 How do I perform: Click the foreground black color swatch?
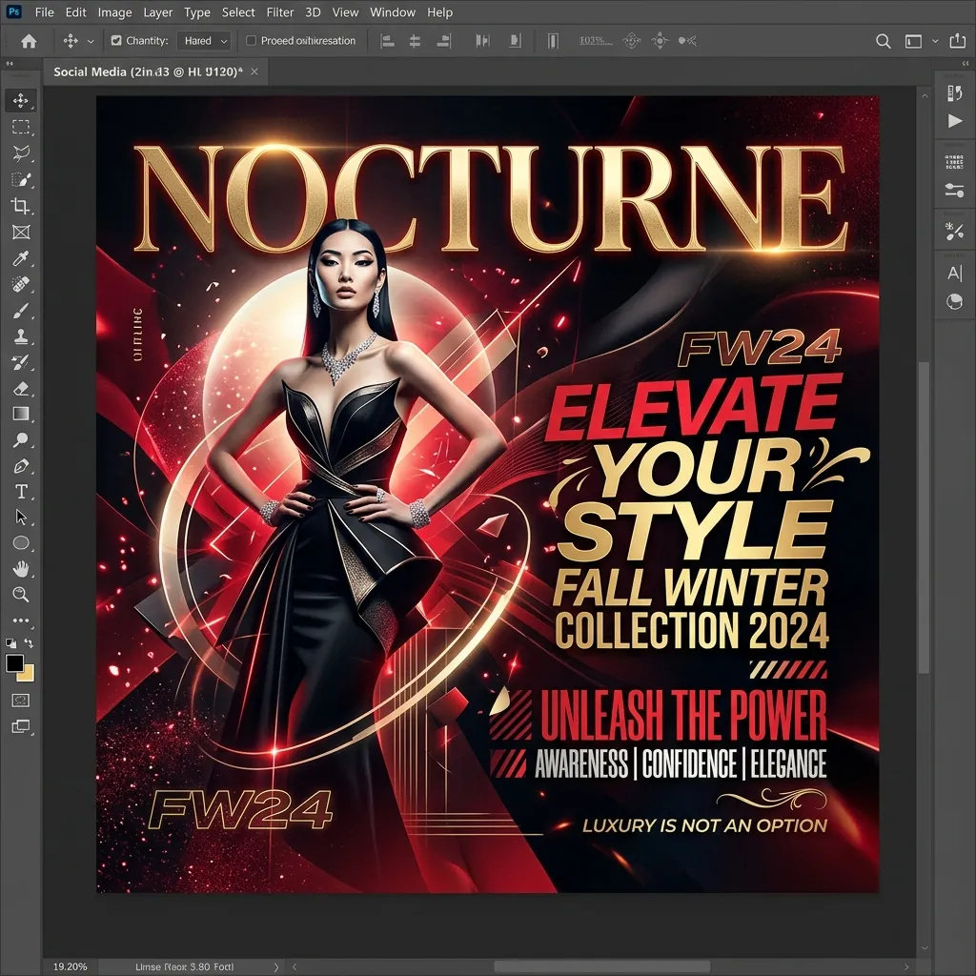tap(14, 663)
